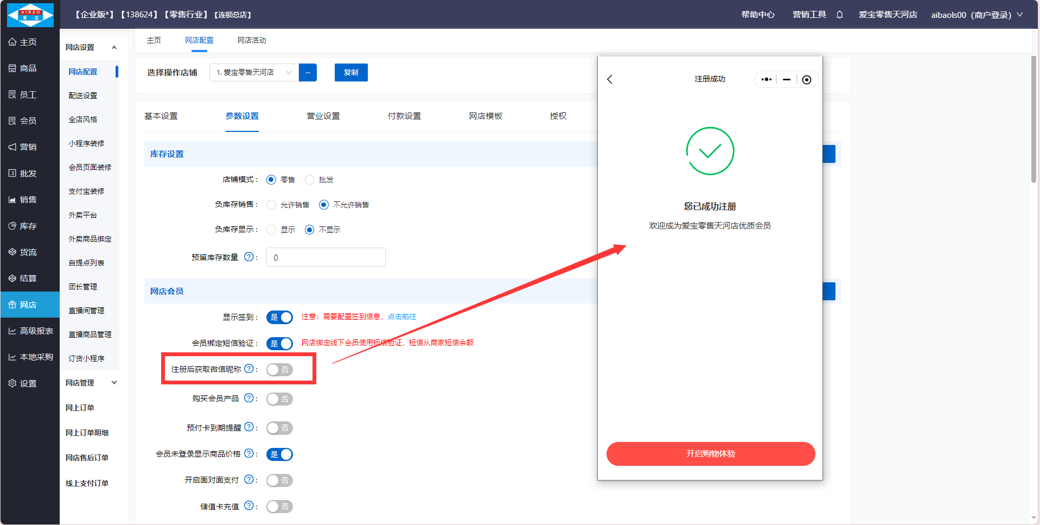1040x525 pixels.
Task: Click the help icon beside 注册后获取微信昵称
Action: click(248, 369)
